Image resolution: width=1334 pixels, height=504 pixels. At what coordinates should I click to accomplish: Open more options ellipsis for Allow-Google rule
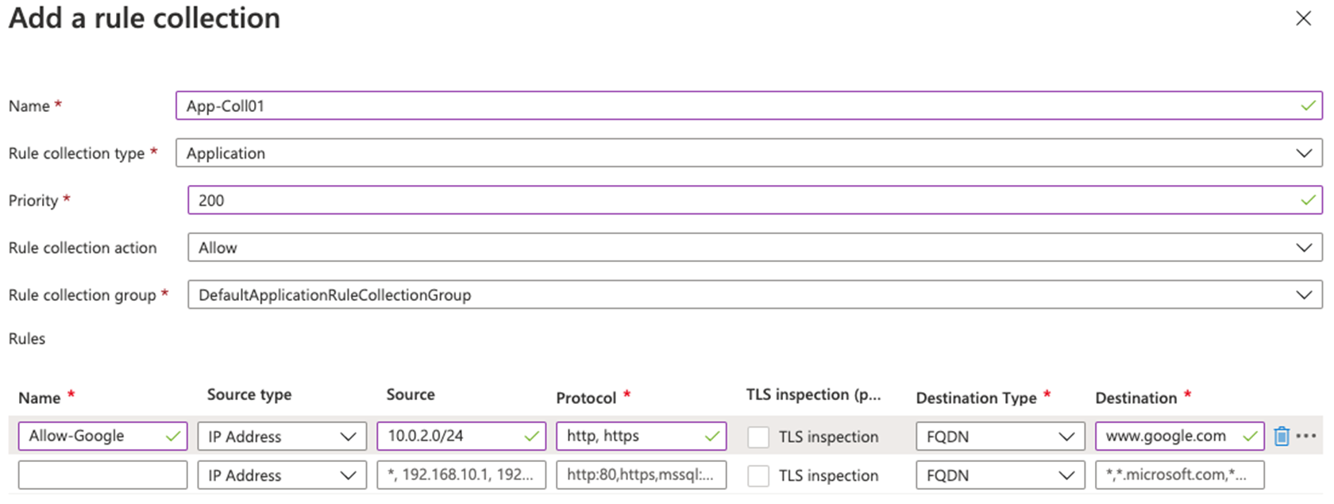(x=1306, y=436)
